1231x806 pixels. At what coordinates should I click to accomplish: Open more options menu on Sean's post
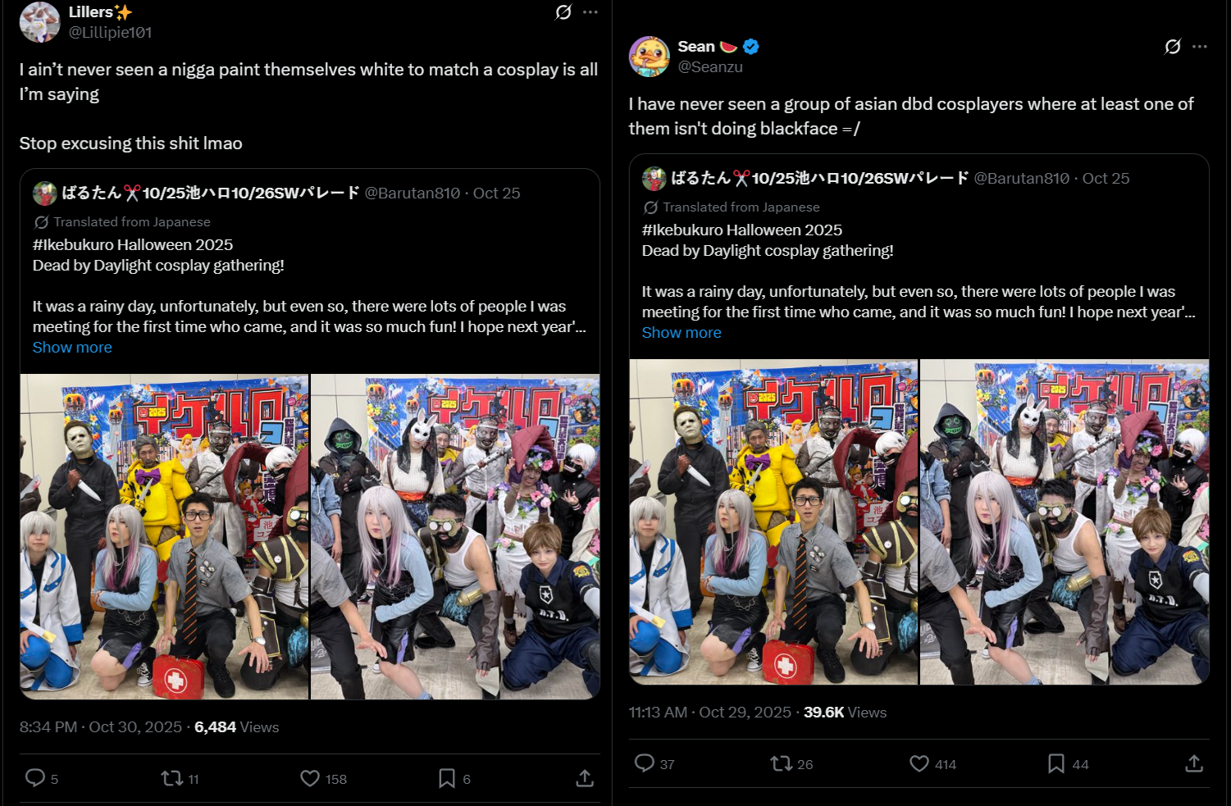(1200, 47)
